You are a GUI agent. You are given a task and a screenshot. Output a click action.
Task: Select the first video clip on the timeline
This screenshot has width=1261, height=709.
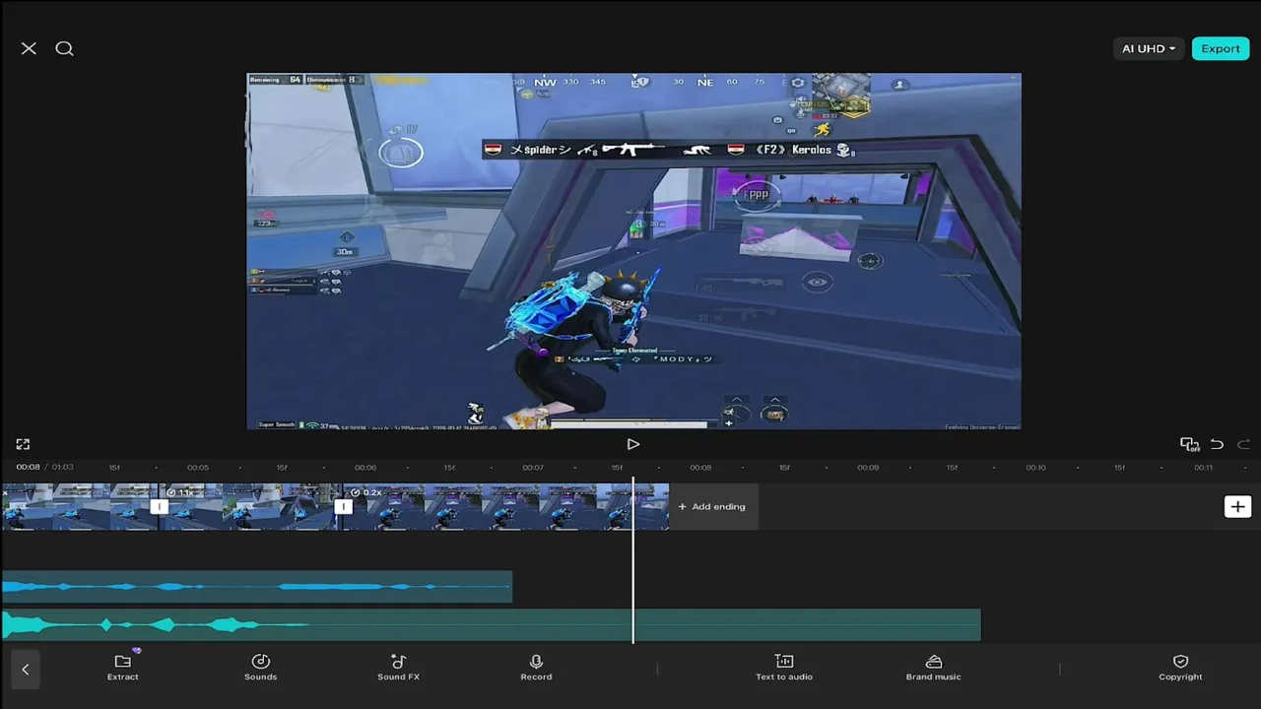coord(79,506)
